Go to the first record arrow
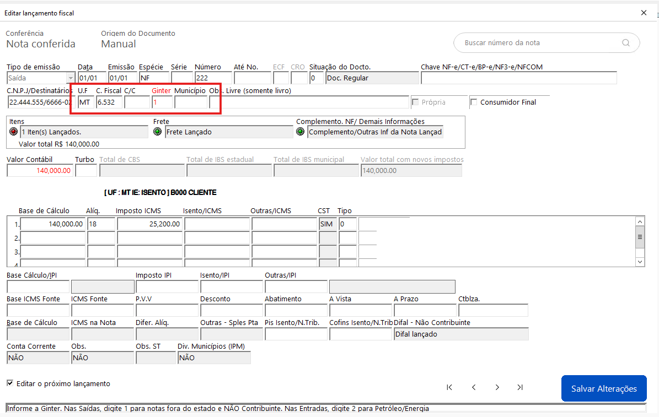Image resolution: width=659 pixels, height=417 pixels. click(449, 387)
